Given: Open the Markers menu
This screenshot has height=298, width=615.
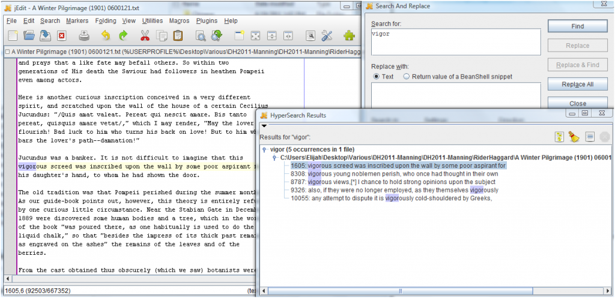Looking at the screenshot, I should [77, 21].
